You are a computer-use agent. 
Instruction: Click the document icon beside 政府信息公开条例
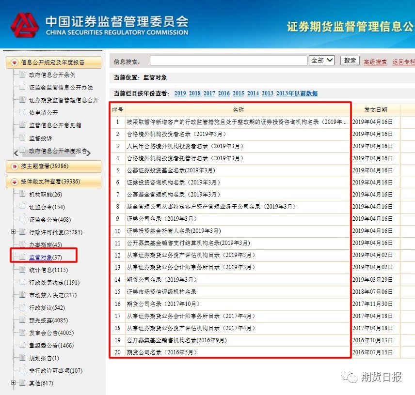pos(22,75)
